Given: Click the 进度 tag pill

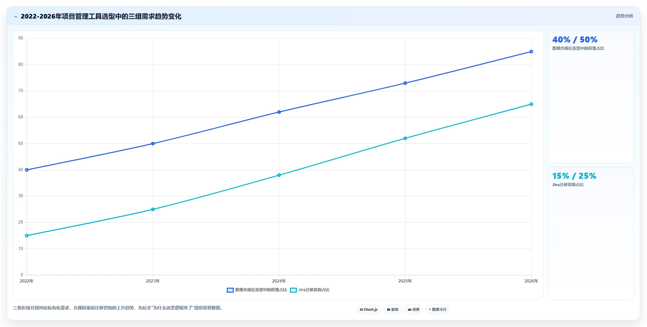Looking at the screenshot, I should tap(414, 309).
